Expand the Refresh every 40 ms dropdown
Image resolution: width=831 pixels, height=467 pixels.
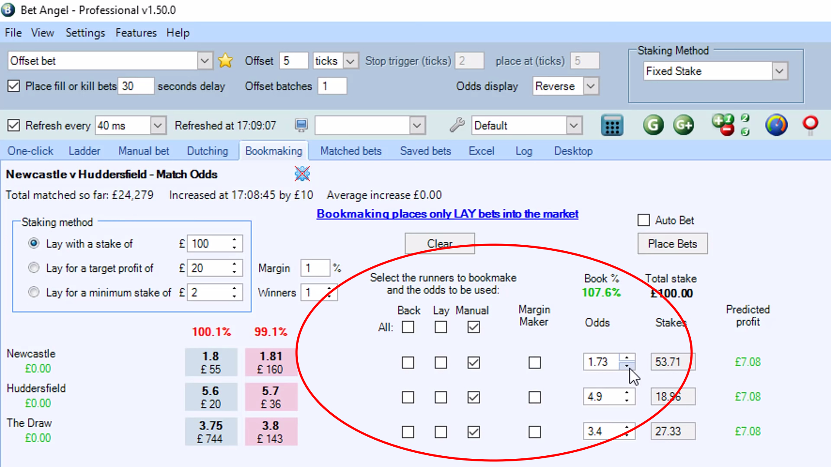coord(158,125)
